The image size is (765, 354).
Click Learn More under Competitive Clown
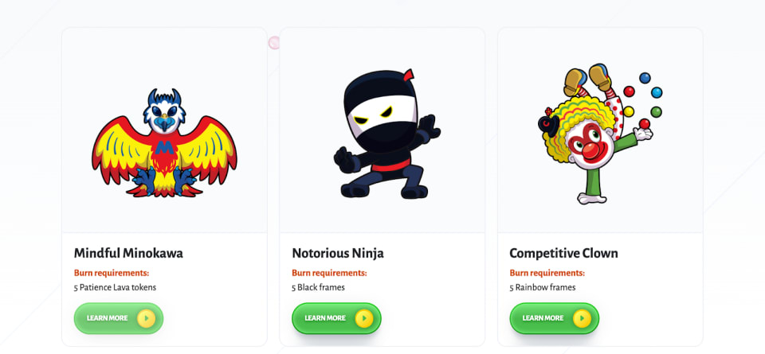coord(555,318)
